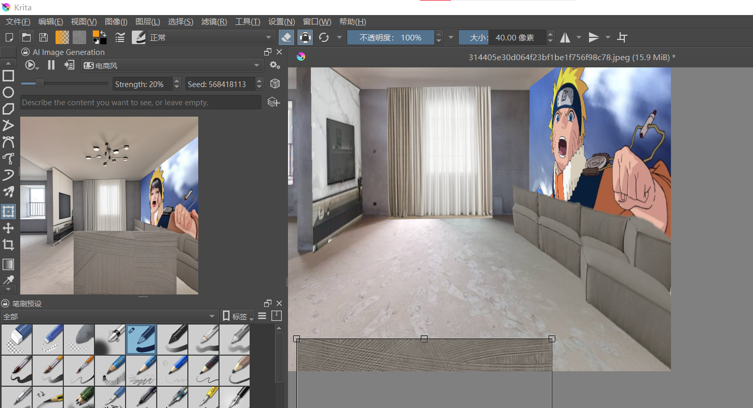The width and height of the screenshot is (753, 408).
Task: Select the Bezier curve tool
Action: click(x=8, y=142)
